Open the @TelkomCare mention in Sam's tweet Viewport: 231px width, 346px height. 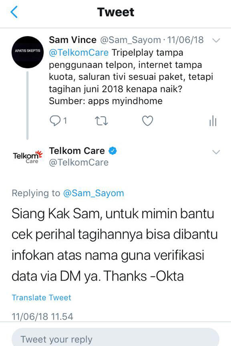pos(79,53)
